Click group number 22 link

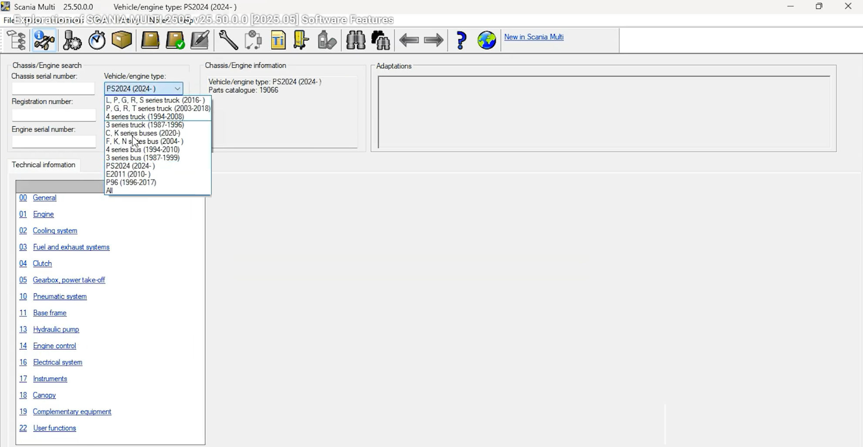coord(23,428)
